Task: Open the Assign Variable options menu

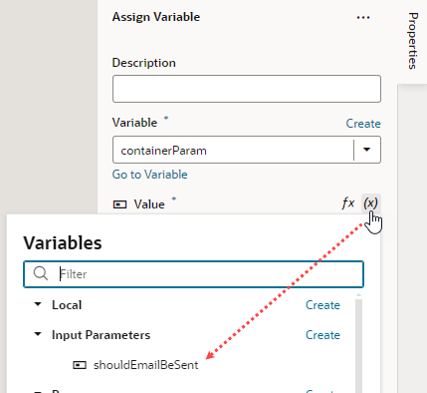Action: (363, 17)
